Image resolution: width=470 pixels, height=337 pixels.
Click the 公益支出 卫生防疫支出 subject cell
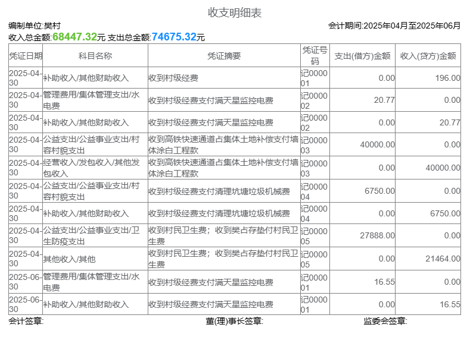(x=95, y=236)
